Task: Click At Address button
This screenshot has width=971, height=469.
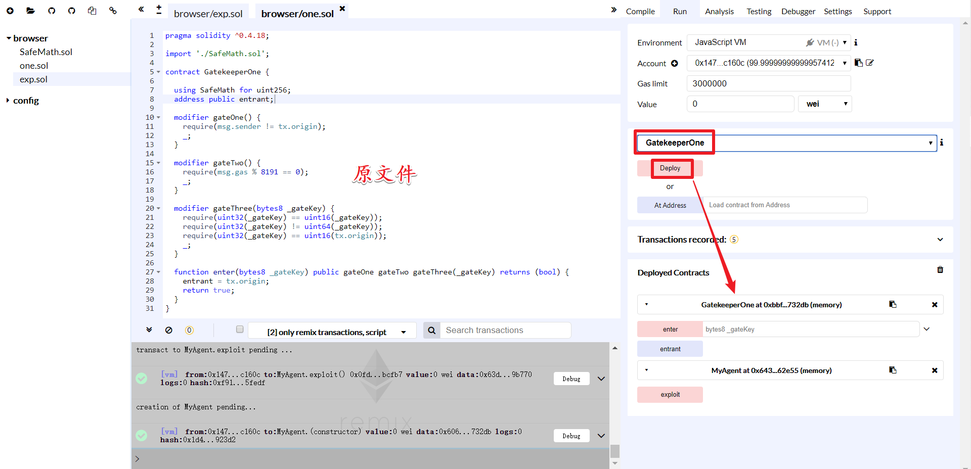Action: point(670,205)
